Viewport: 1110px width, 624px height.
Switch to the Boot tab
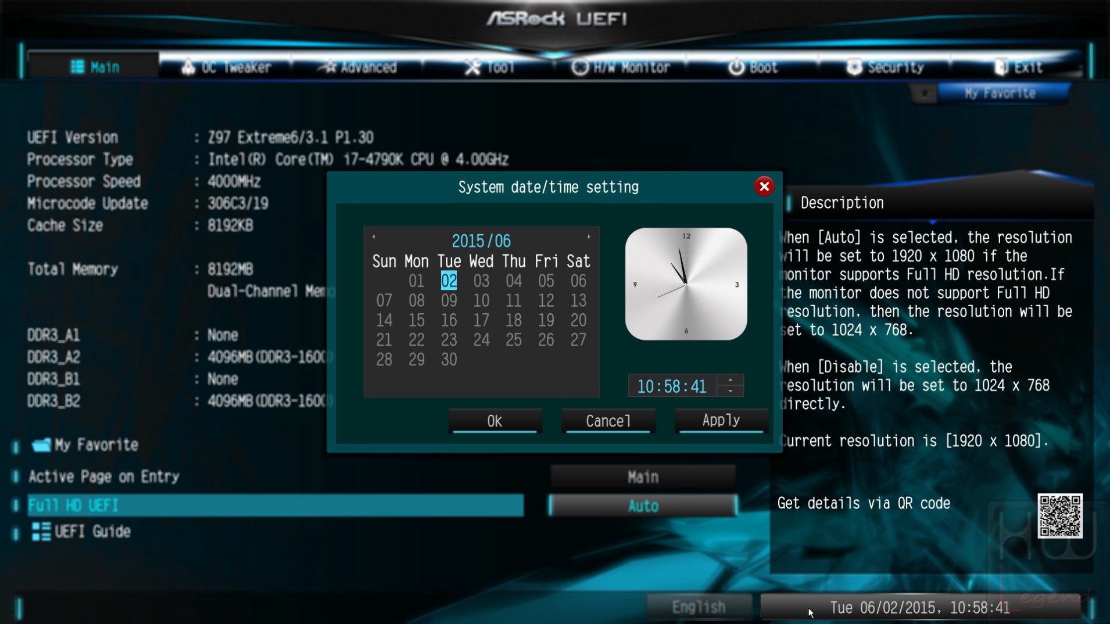pyautogui.click(x=753, y=67)
